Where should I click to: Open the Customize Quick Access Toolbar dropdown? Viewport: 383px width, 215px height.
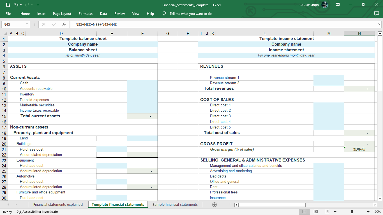(x=38, y=4)
